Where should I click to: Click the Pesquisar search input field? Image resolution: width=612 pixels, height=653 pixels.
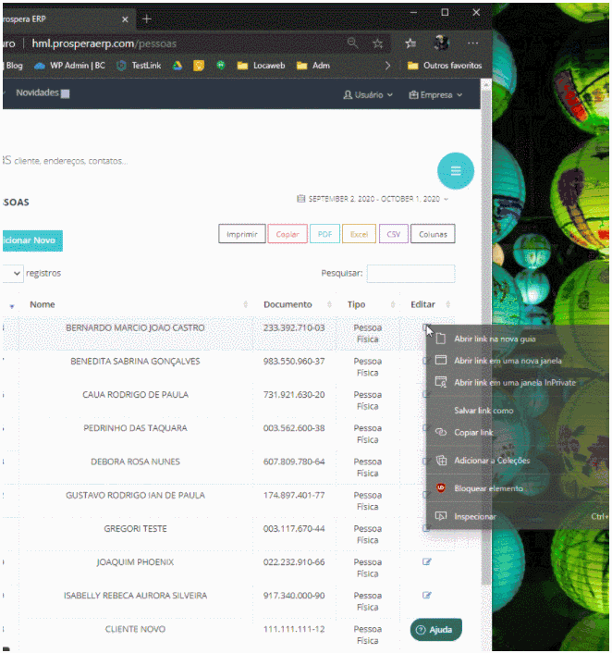tap(410, 274)
